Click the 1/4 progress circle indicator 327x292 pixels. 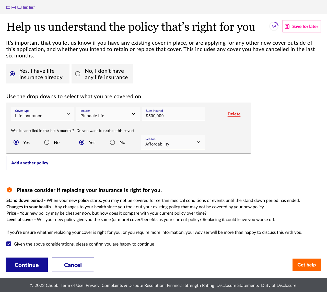(274, 26)
